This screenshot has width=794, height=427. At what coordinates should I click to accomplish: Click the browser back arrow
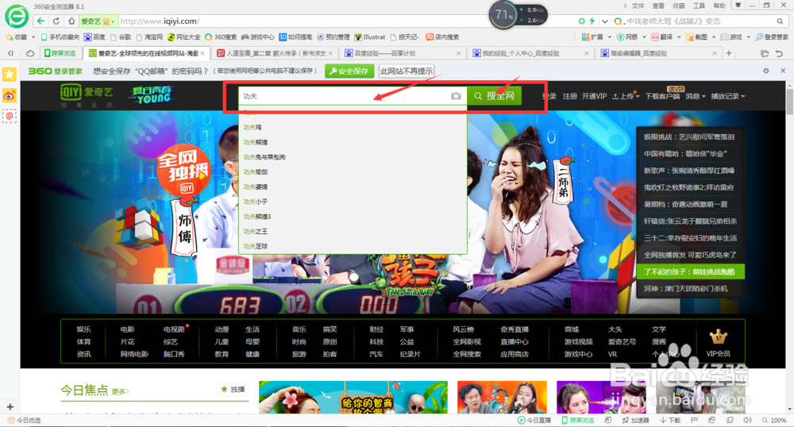tap(41, 21)
